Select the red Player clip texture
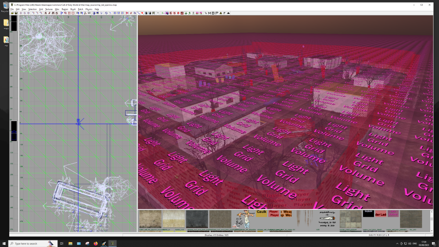The image size is (439, 247). 274,213
